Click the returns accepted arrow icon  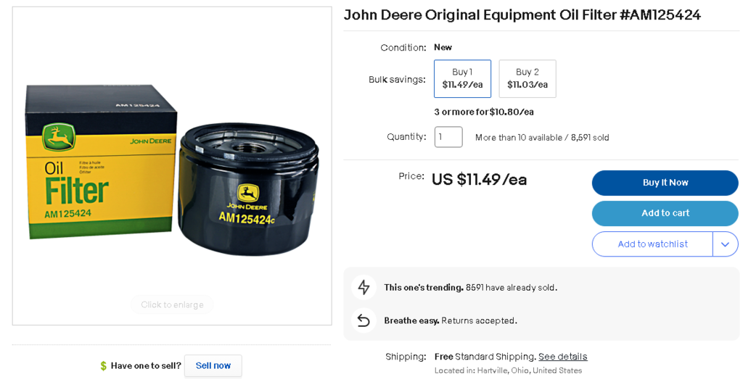pos(364,320)
